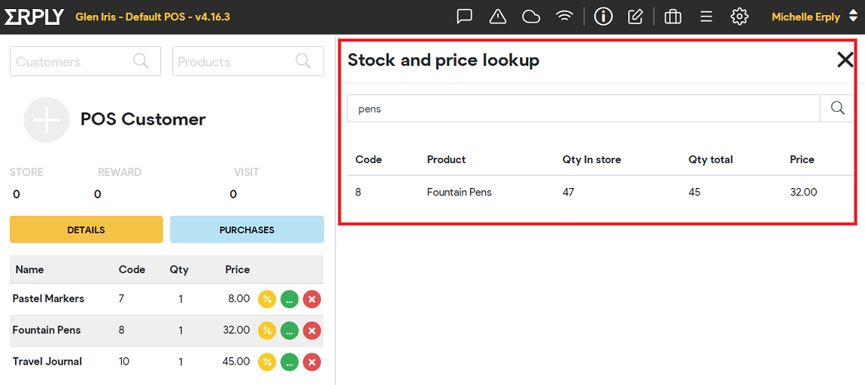Click the Price header in lookup table
The width and height of the screenshot is (865, 385).
point(802,159)
